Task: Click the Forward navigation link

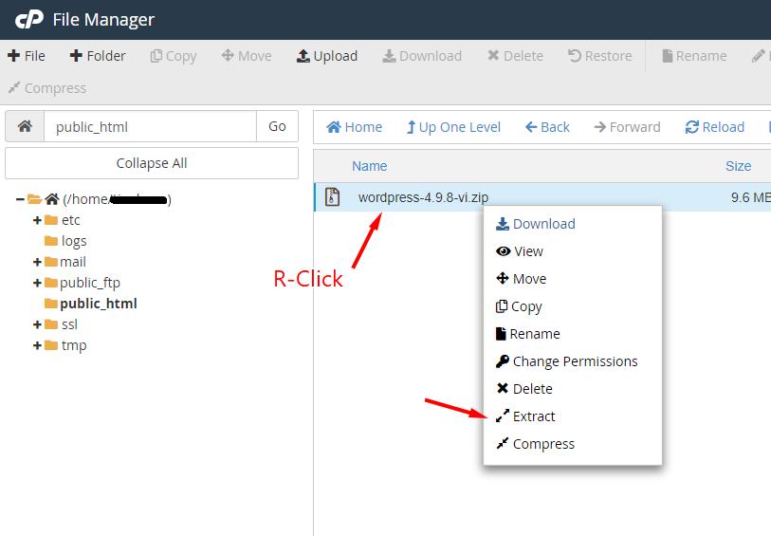Action: click(x=627, y=127)
